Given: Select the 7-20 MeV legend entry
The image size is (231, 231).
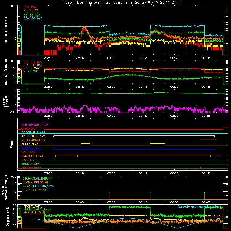Looking at the screenshot, I should click(x=31, y=71).
